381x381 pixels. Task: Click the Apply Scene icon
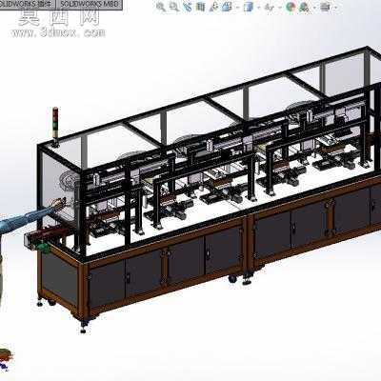point(304,8)
